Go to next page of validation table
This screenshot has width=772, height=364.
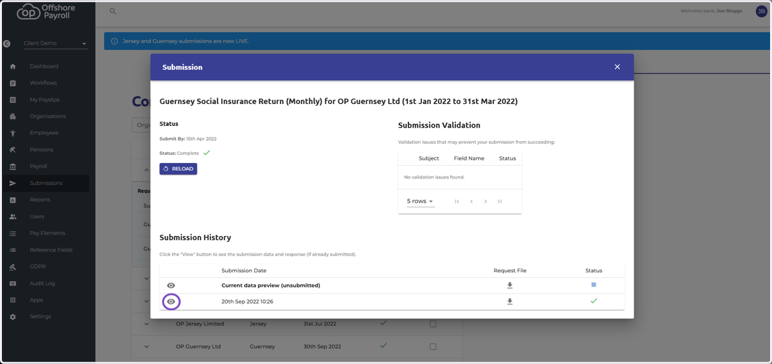click(486, 202)
